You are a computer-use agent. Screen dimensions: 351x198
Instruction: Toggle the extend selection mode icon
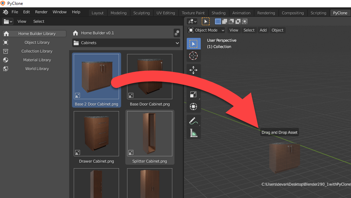(225, 21)
